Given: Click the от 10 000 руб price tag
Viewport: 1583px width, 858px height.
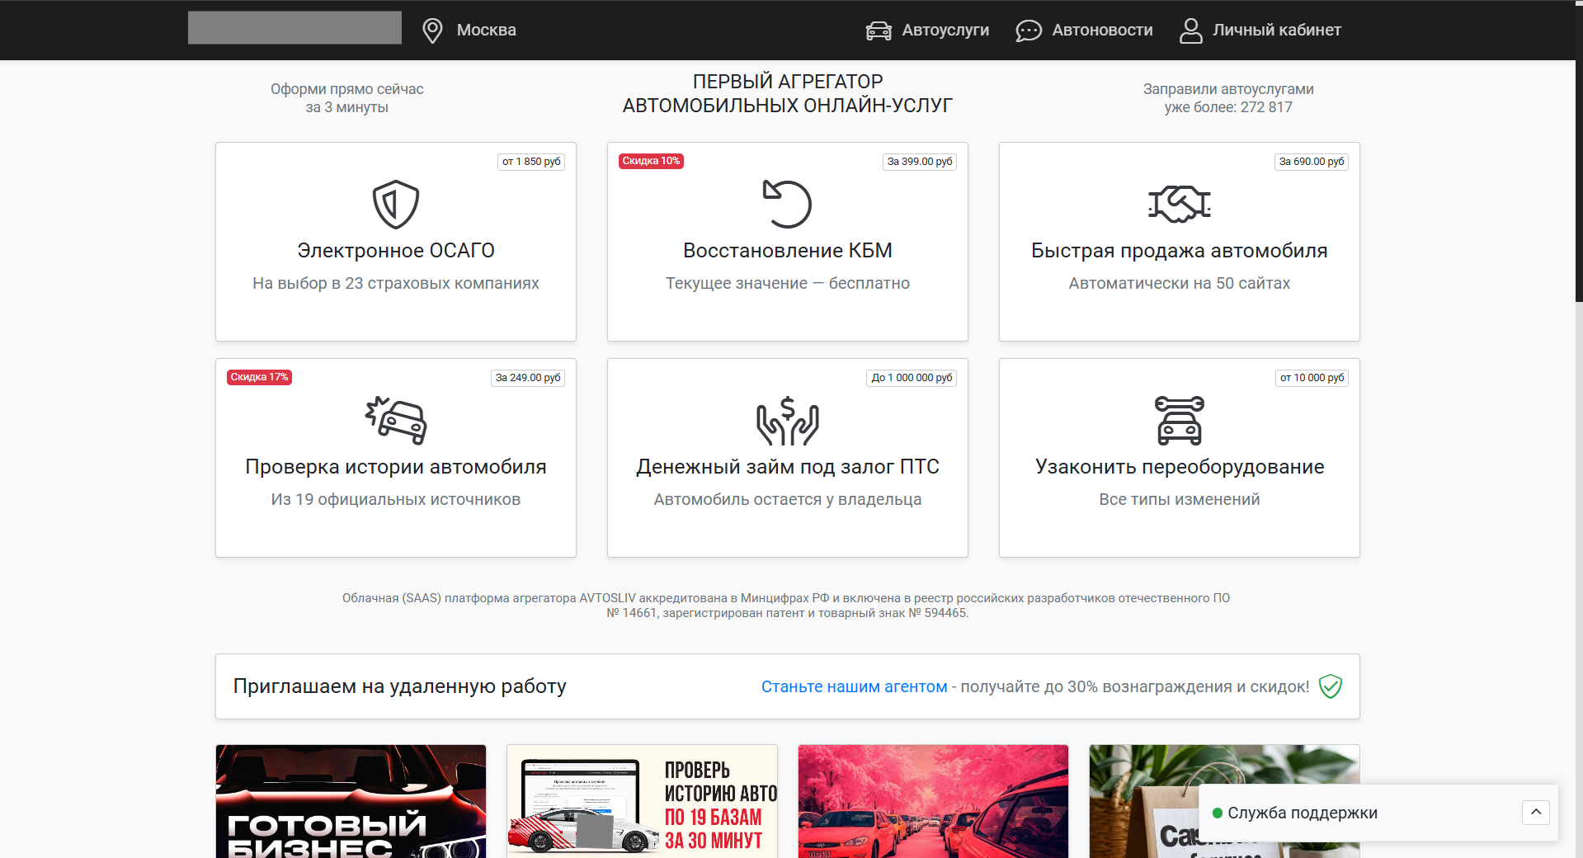Looking at the screenshot, I should 1312,378.
